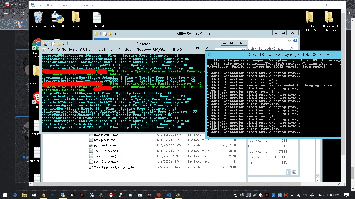Click the Properties icon in Milky Spotify Checker title bar
The height and width of the screenshot is (199, 355).
(105, 34)
